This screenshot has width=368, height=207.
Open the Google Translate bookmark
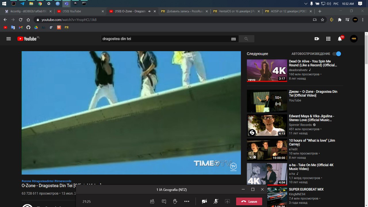tap(13, 28)
